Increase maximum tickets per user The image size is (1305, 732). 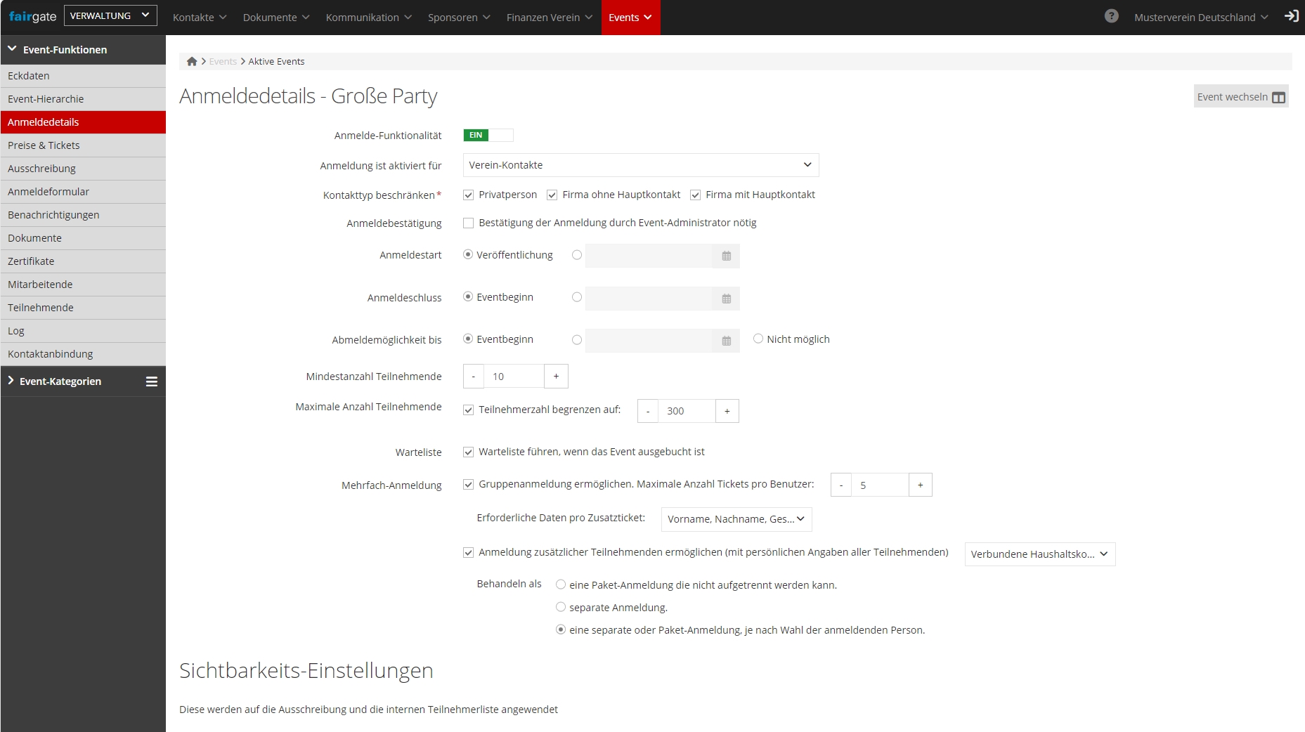(x=921, y=485)
